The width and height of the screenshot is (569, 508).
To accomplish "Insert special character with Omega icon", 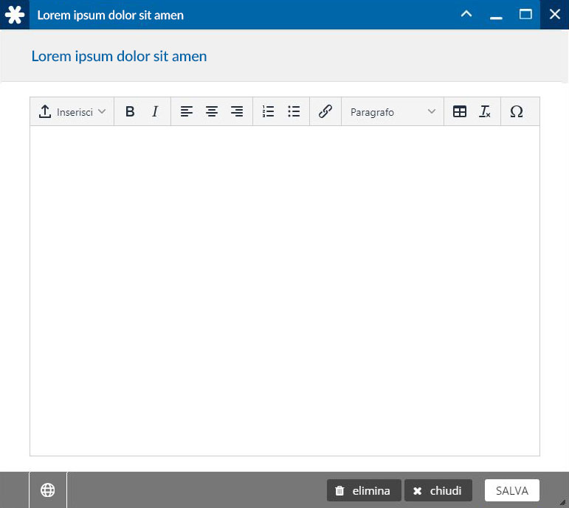I will (517, 111).
